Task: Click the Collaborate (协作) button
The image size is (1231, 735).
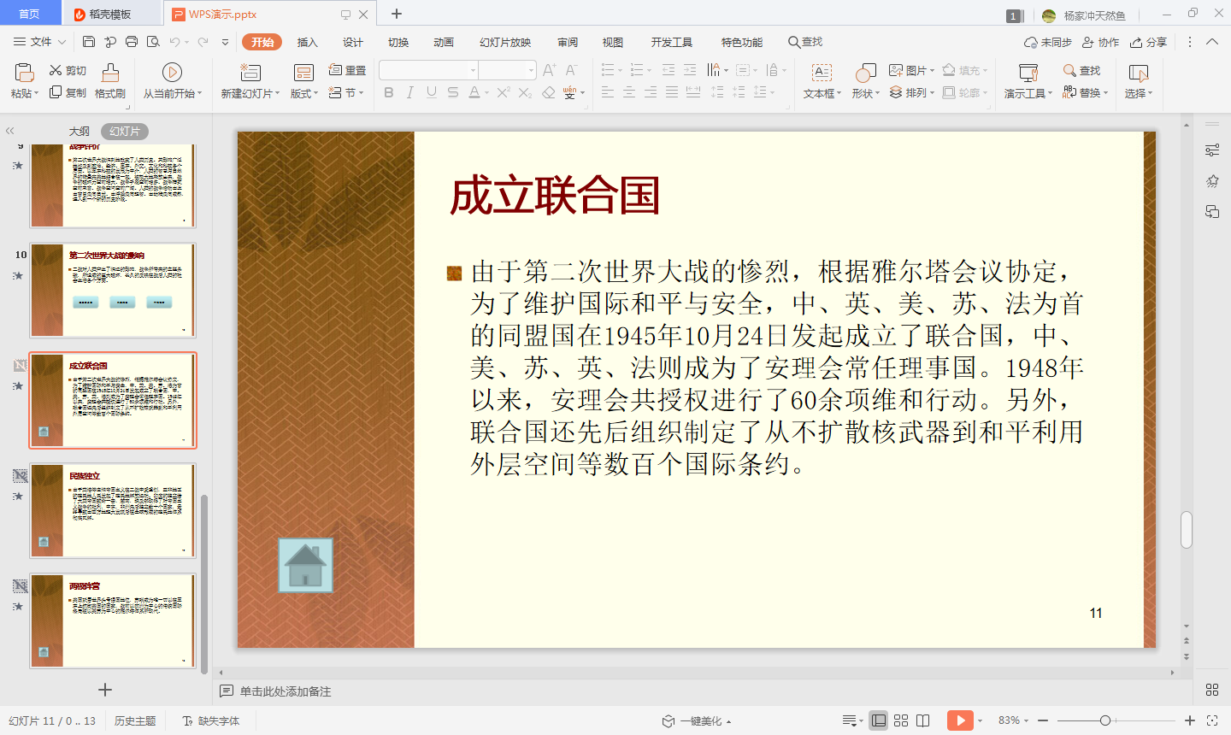Action: [1100, 42]
